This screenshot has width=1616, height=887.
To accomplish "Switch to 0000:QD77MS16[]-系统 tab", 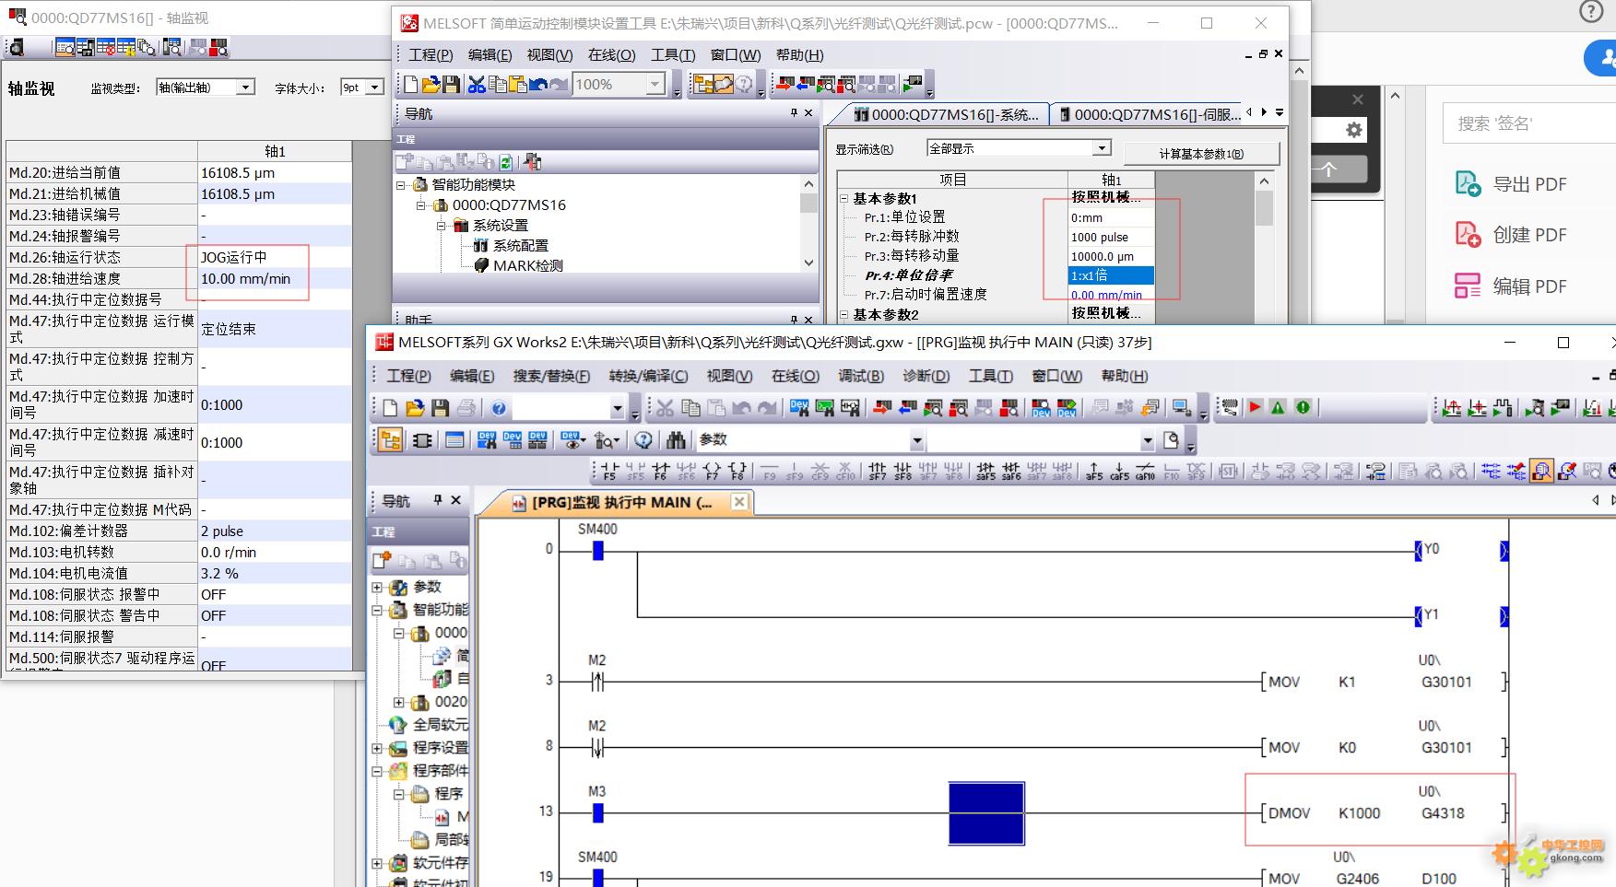I will tap(947, 114).
